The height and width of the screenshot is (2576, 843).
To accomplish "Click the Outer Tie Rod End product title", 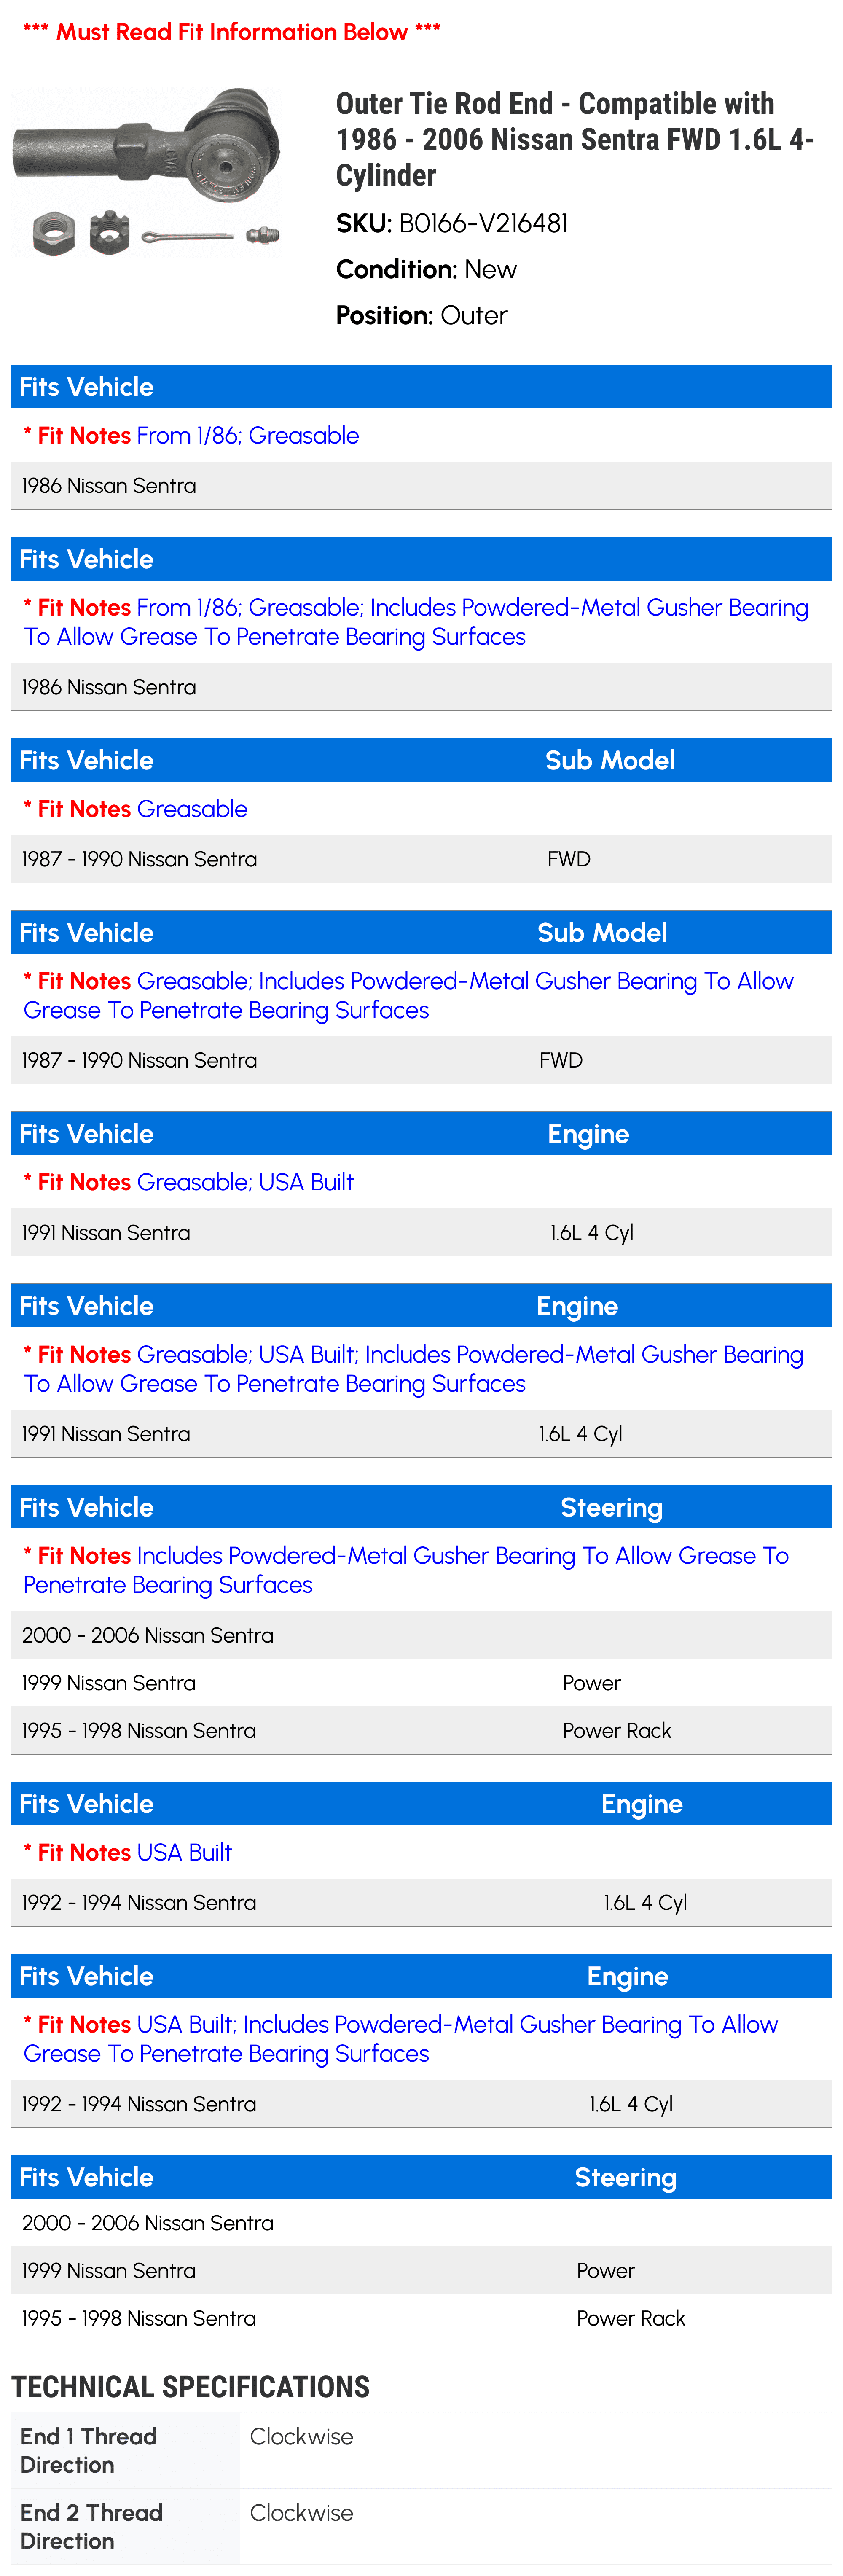I will coord(575,139).
